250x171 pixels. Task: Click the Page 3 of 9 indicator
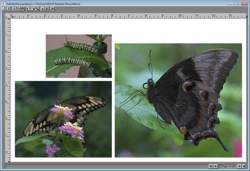tap(228, 166)
